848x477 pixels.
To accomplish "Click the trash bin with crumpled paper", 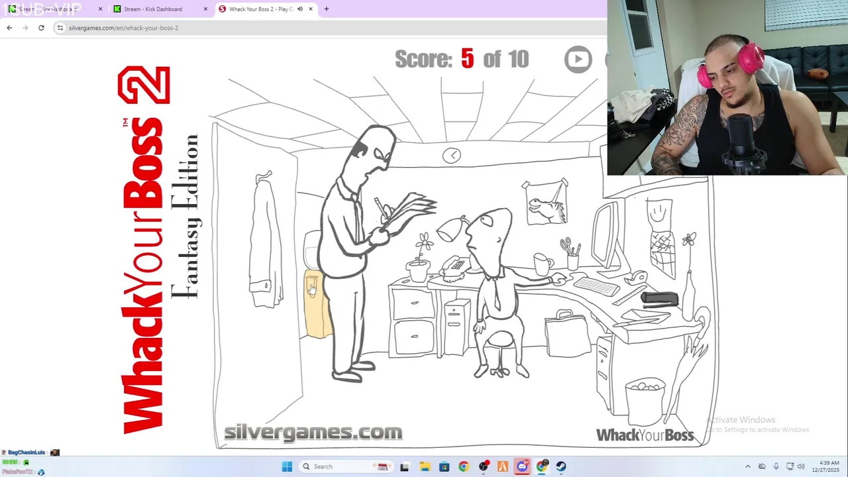I will (645, 401).
